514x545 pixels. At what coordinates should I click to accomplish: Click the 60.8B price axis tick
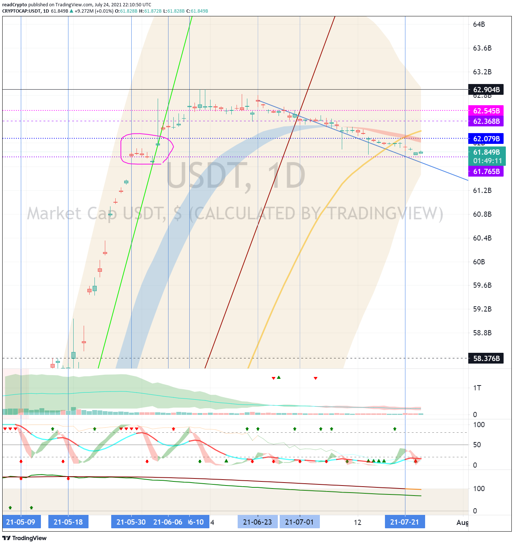point(482,214)
